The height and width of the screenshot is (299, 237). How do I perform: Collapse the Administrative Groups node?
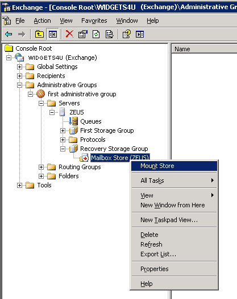[x=19, y=85]
